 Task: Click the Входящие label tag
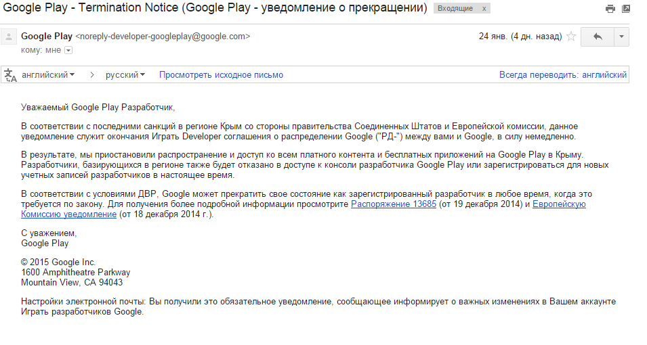click(x=455, y=9)
